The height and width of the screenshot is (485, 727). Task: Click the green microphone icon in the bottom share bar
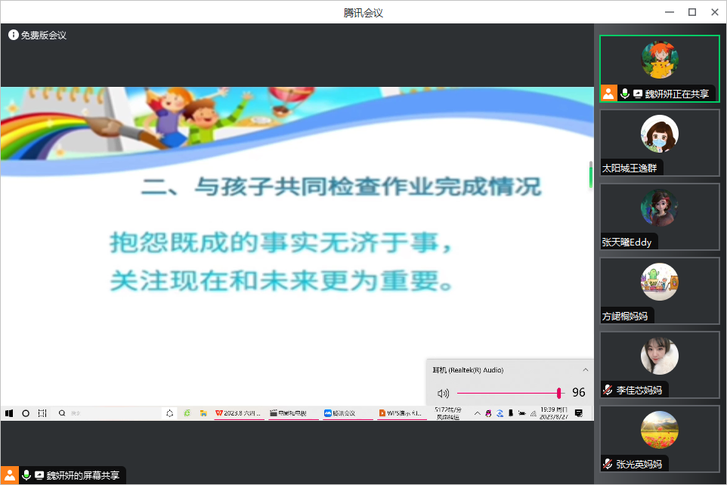coord(26,475)
